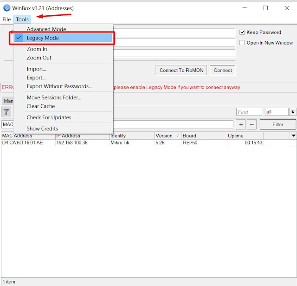Focus the second login input field

(174, 43)
